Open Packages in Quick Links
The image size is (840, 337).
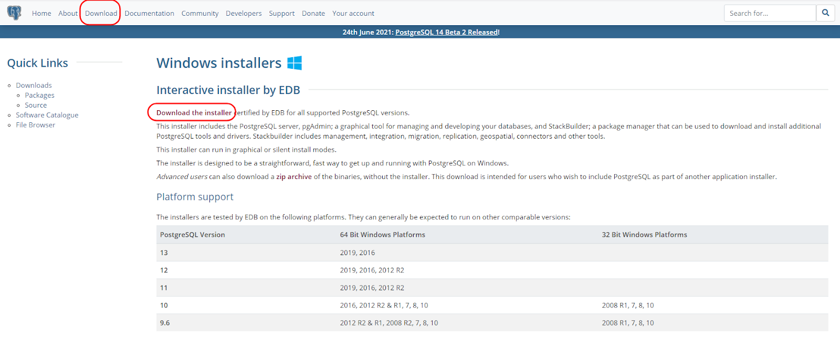[39, 95]
